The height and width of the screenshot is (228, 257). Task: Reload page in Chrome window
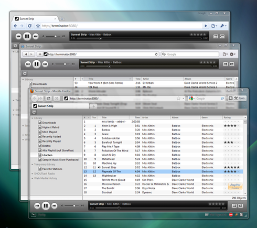30,26
